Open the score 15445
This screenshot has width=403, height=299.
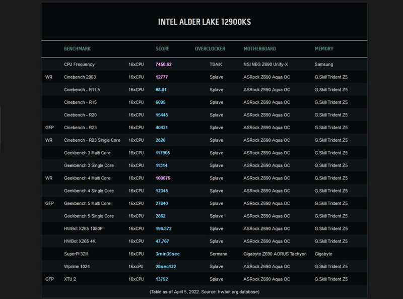tap(162, 115)
